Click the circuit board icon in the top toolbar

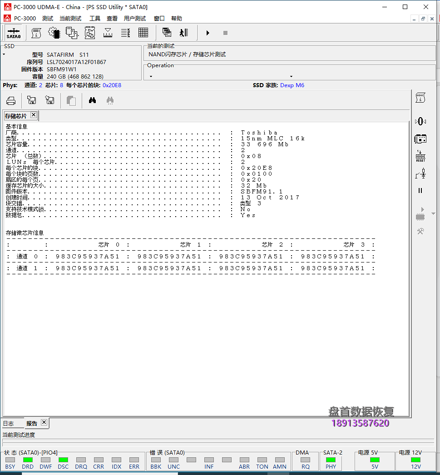[90, 33]
